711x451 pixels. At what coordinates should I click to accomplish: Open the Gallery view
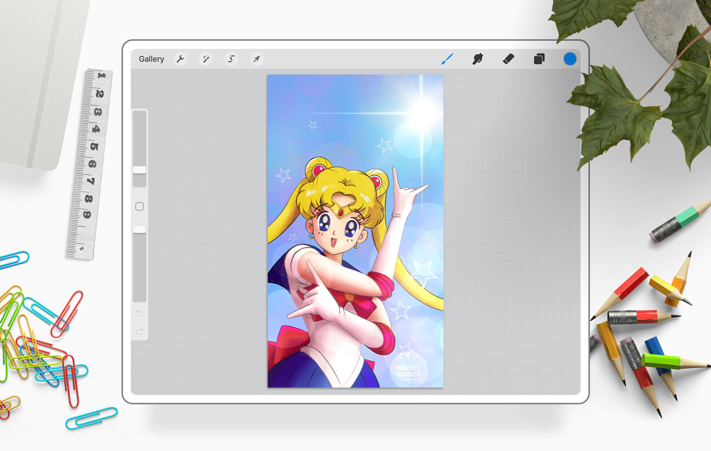point(151,59)
